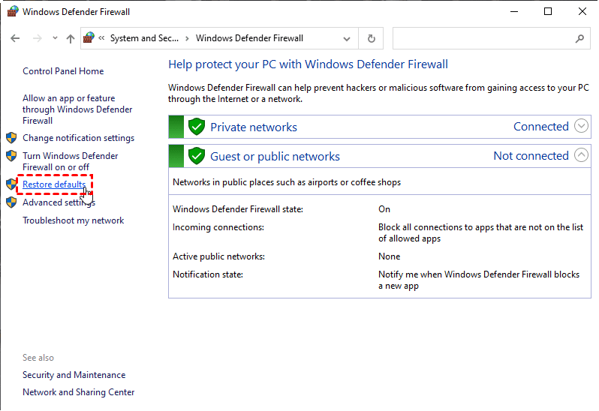Screen dimensions: 599x411
Task: Click shield icon next to Turn Windows Defender Firewall
Action: pyautogui.click(x=11, y=156)
